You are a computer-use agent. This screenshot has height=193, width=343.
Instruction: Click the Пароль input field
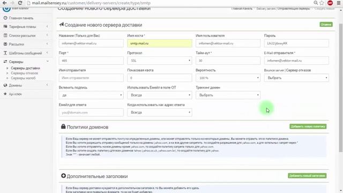coord(296,43)
